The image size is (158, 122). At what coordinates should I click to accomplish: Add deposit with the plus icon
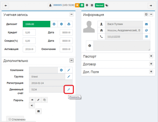coord(54,24)
